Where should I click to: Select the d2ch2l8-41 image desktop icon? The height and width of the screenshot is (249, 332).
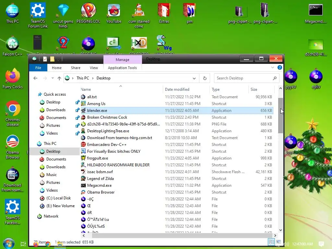315,48
